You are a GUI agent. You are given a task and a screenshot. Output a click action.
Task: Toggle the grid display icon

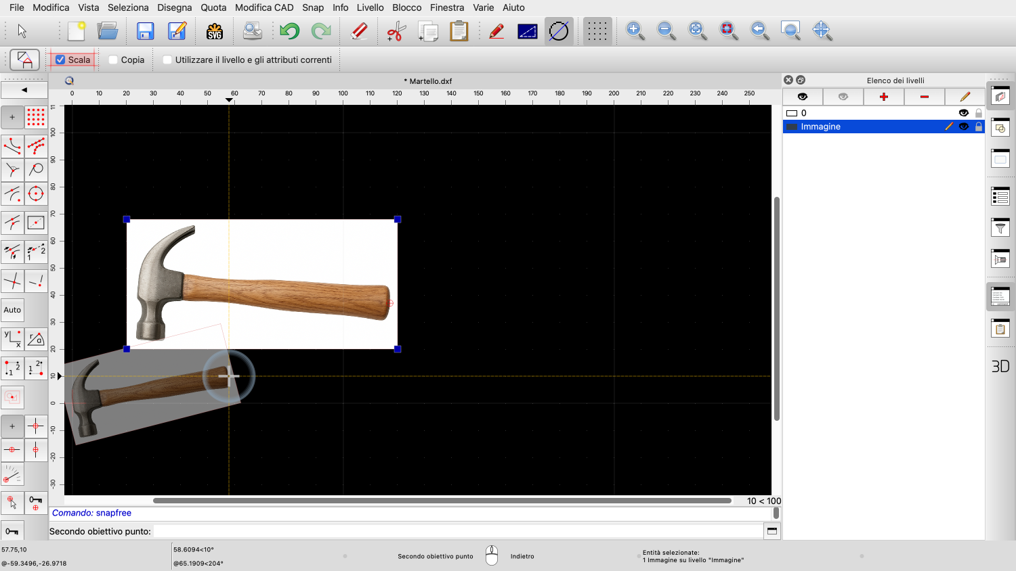point(597,31)
